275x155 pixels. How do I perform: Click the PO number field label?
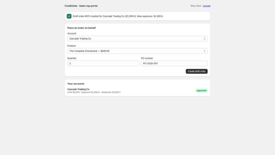click(147, 58)
